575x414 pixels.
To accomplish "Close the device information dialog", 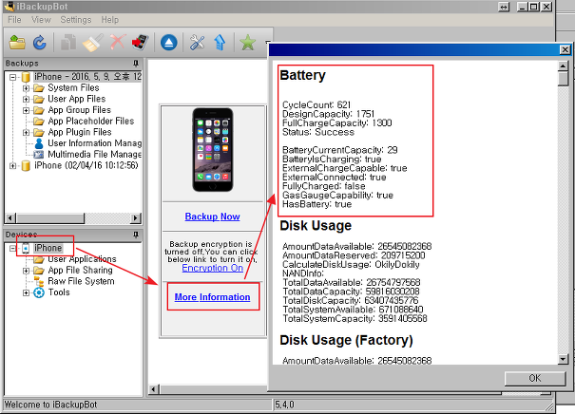I will [x=565, y=49].
